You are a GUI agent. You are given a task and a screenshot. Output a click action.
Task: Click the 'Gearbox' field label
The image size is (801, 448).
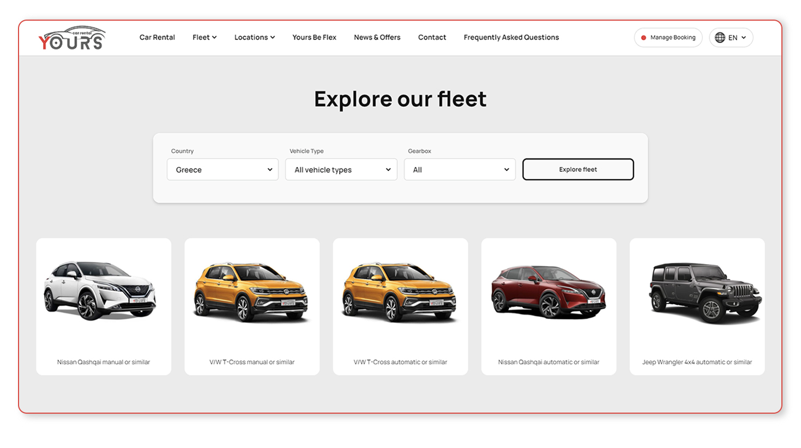coord(419,151)
